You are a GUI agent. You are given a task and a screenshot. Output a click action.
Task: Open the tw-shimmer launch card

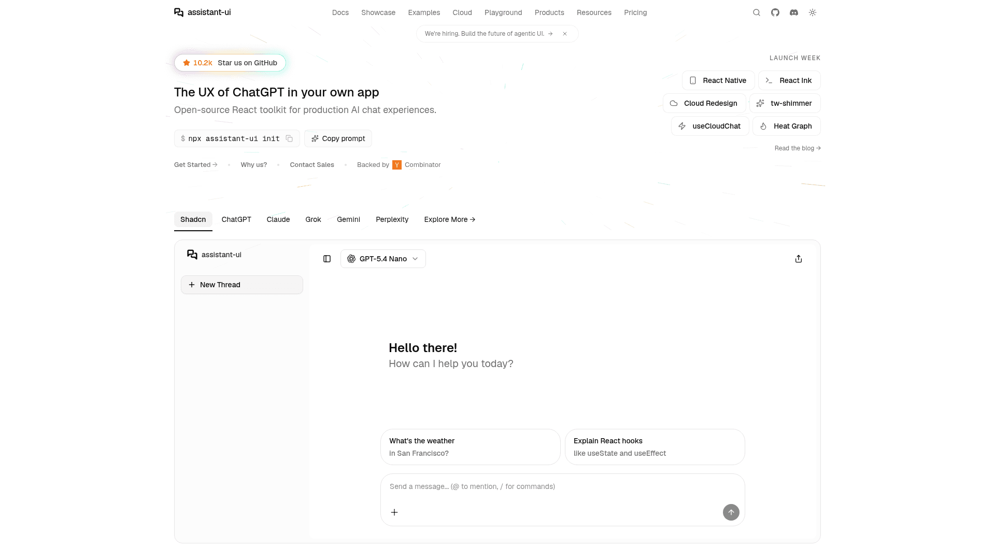[785, 103]
